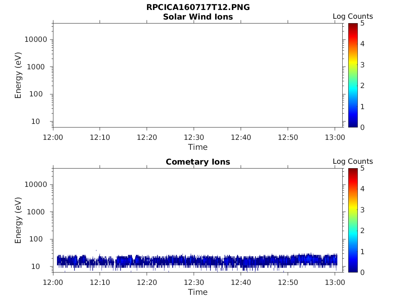Select 12:20 tick label of Cometary Ions plot
This screenshot has width=408, height=306.
(147, 282)
